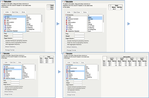The width and height of the screenshot is (149, 98).
Task: Click Inspection Needed's icon in the GeoLocation-highlighted panel
Action: (67, 78)
